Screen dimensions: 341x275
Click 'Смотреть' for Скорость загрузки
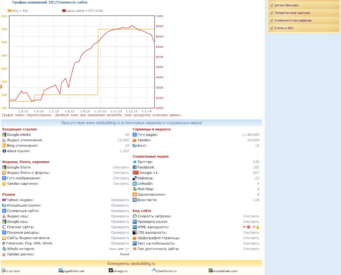click(x=251, y=216)
